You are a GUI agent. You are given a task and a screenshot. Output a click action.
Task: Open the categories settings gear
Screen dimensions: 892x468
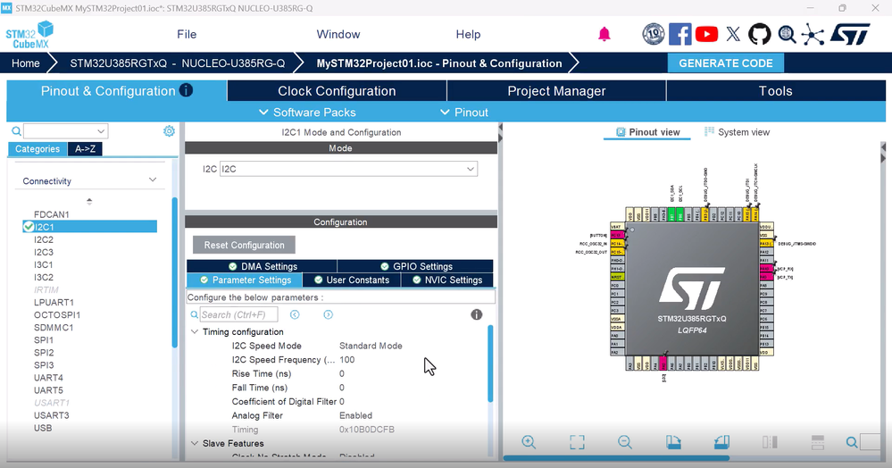[169, 131]
